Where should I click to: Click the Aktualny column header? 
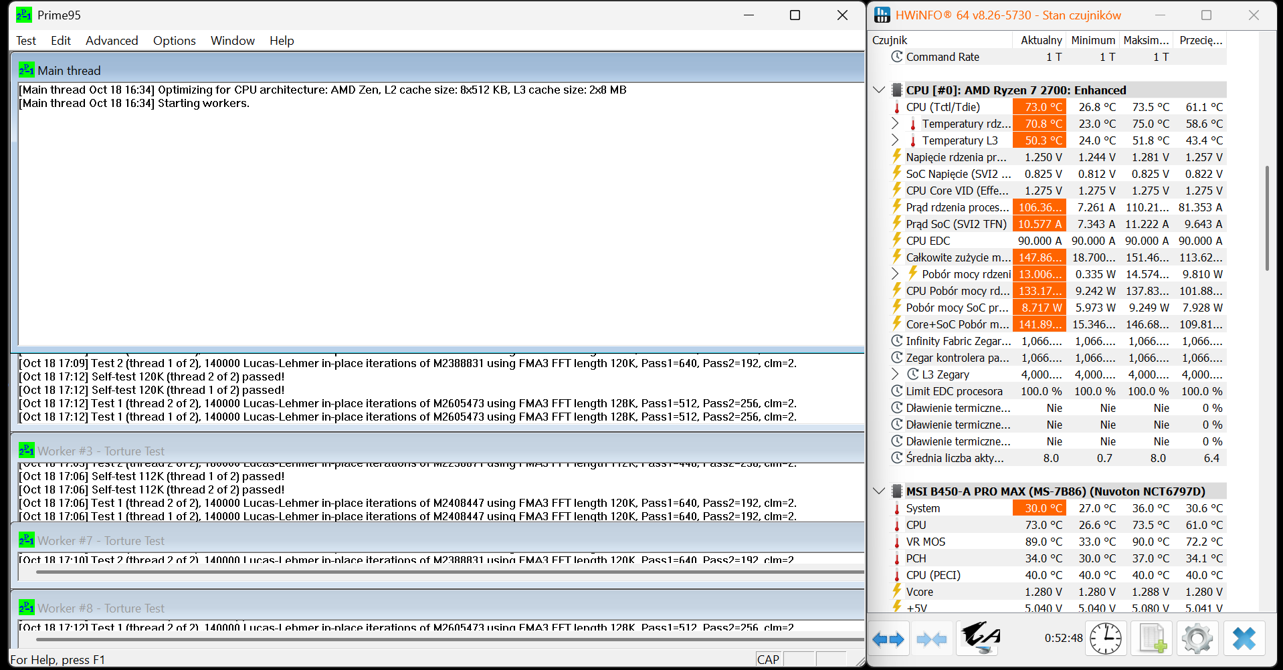tap(1040, 40)
